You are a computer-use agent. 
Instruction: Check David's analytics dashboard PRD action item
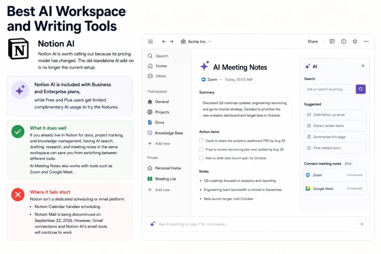[x=201, y=141]
